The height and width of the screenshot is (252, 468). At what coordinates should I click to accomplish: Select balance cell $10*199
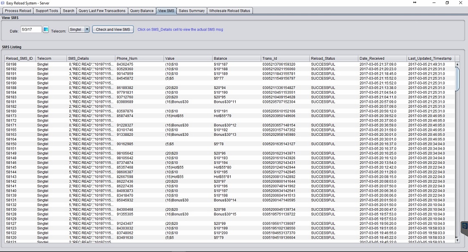click(237, 228)
